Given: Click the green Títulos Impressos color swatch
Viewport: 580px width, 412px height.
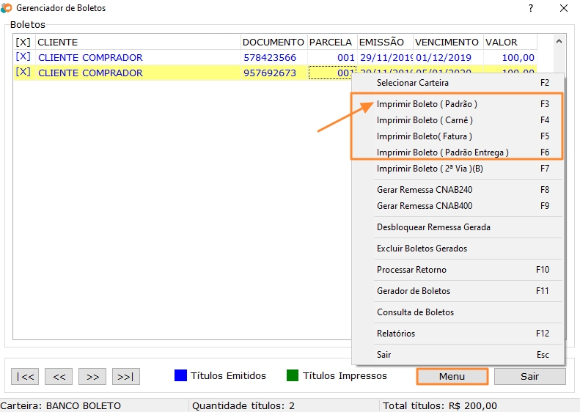Looking at the screenshot, I should (293, 376).
